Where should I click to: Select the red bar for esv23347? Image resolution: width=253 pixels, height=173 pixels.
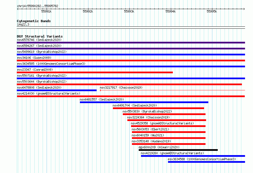(95, 72)
